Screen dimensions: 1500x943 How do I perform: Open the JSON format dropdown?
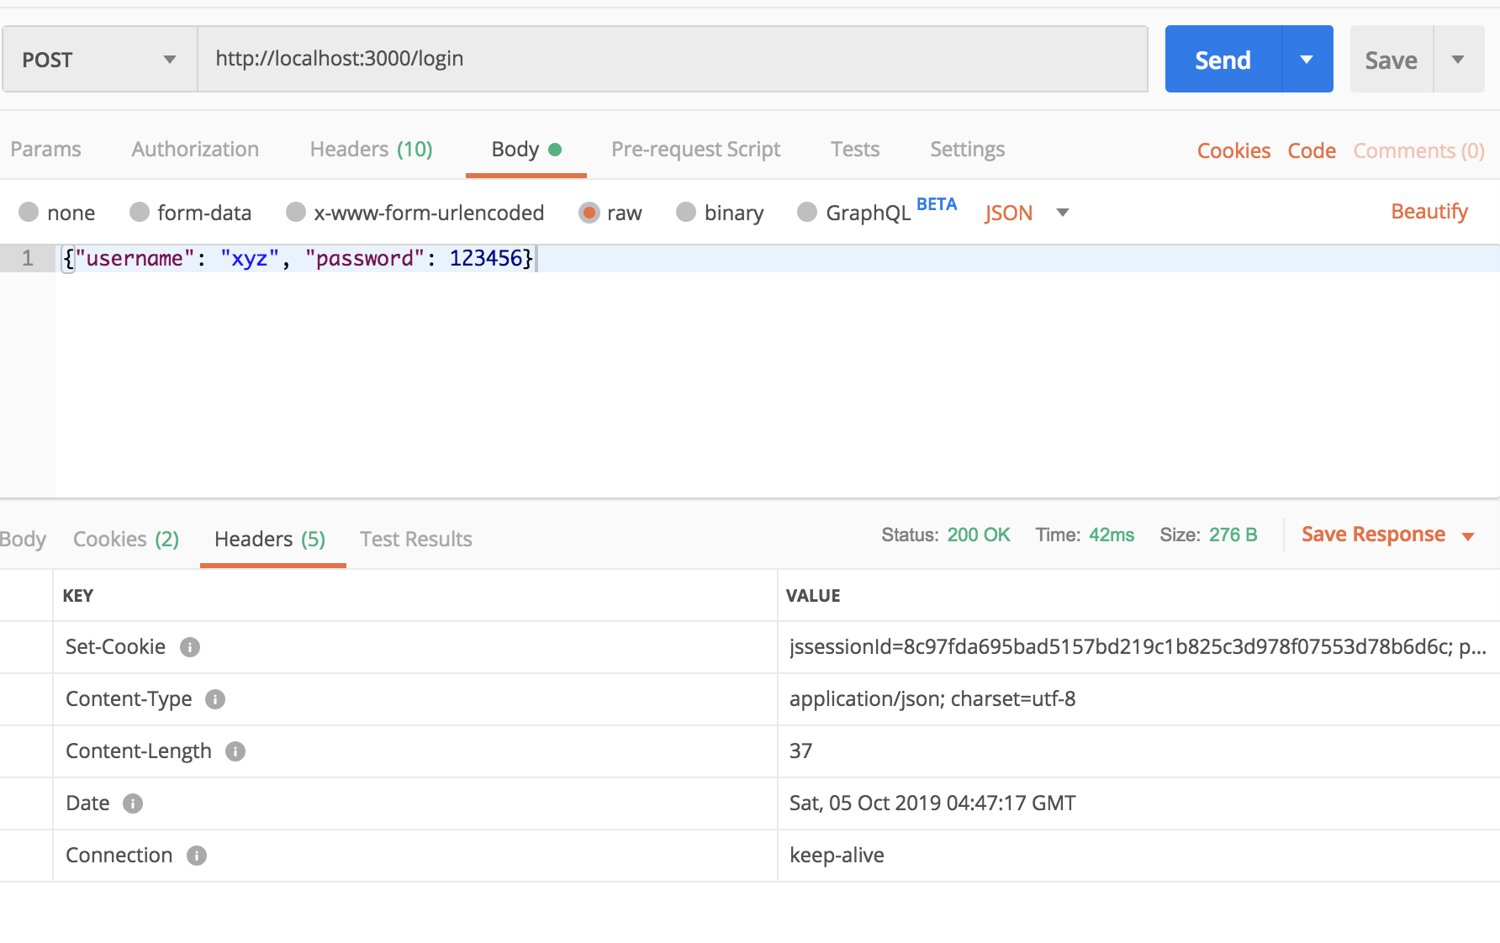[x=1027, y=213]
